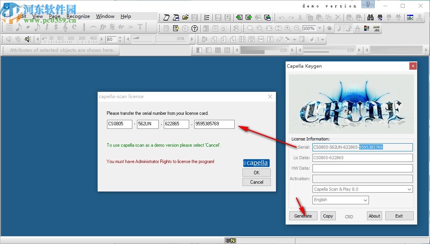Click the binoculars find icon
The width and height of the screenshot is (430, 244).
coord(370,18)
